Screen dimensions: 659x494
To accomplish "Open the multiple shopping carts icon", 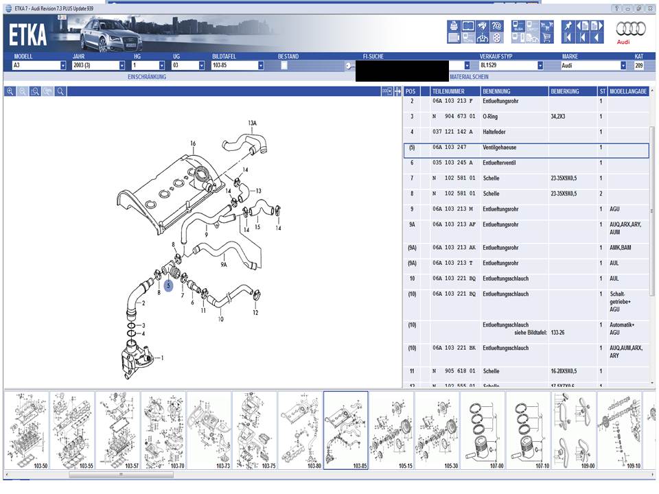I will point(546,25).
